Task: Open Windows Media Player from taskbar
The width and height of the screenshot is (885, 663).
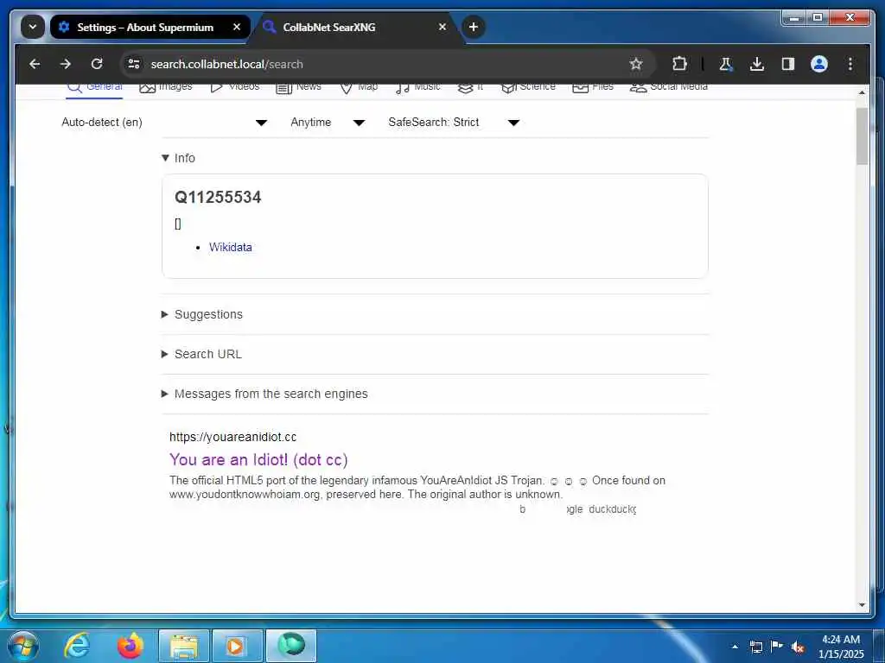Action: [x=237, y=646]
